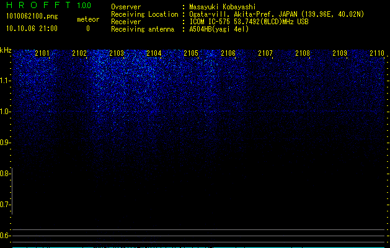Click the Receiving Location label
This screenshot has width=390, height=248.
(x=144, y=14)
